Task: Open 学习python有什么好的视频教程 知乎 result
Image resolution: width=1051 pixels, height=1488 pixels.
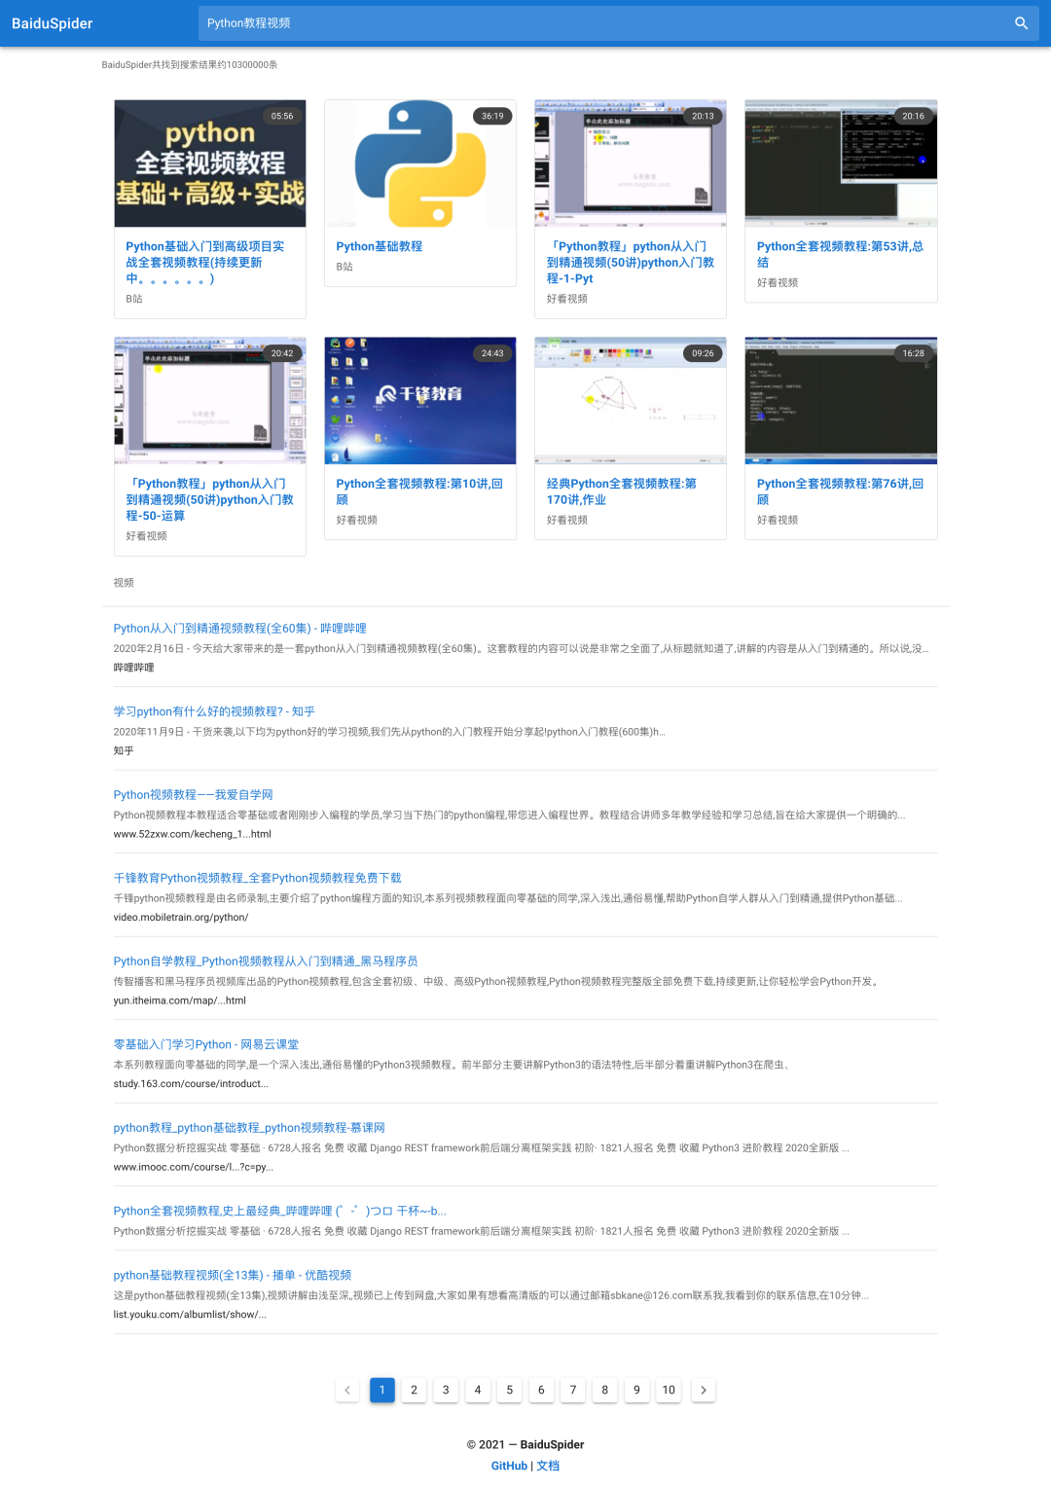Action: coord(214,711)
